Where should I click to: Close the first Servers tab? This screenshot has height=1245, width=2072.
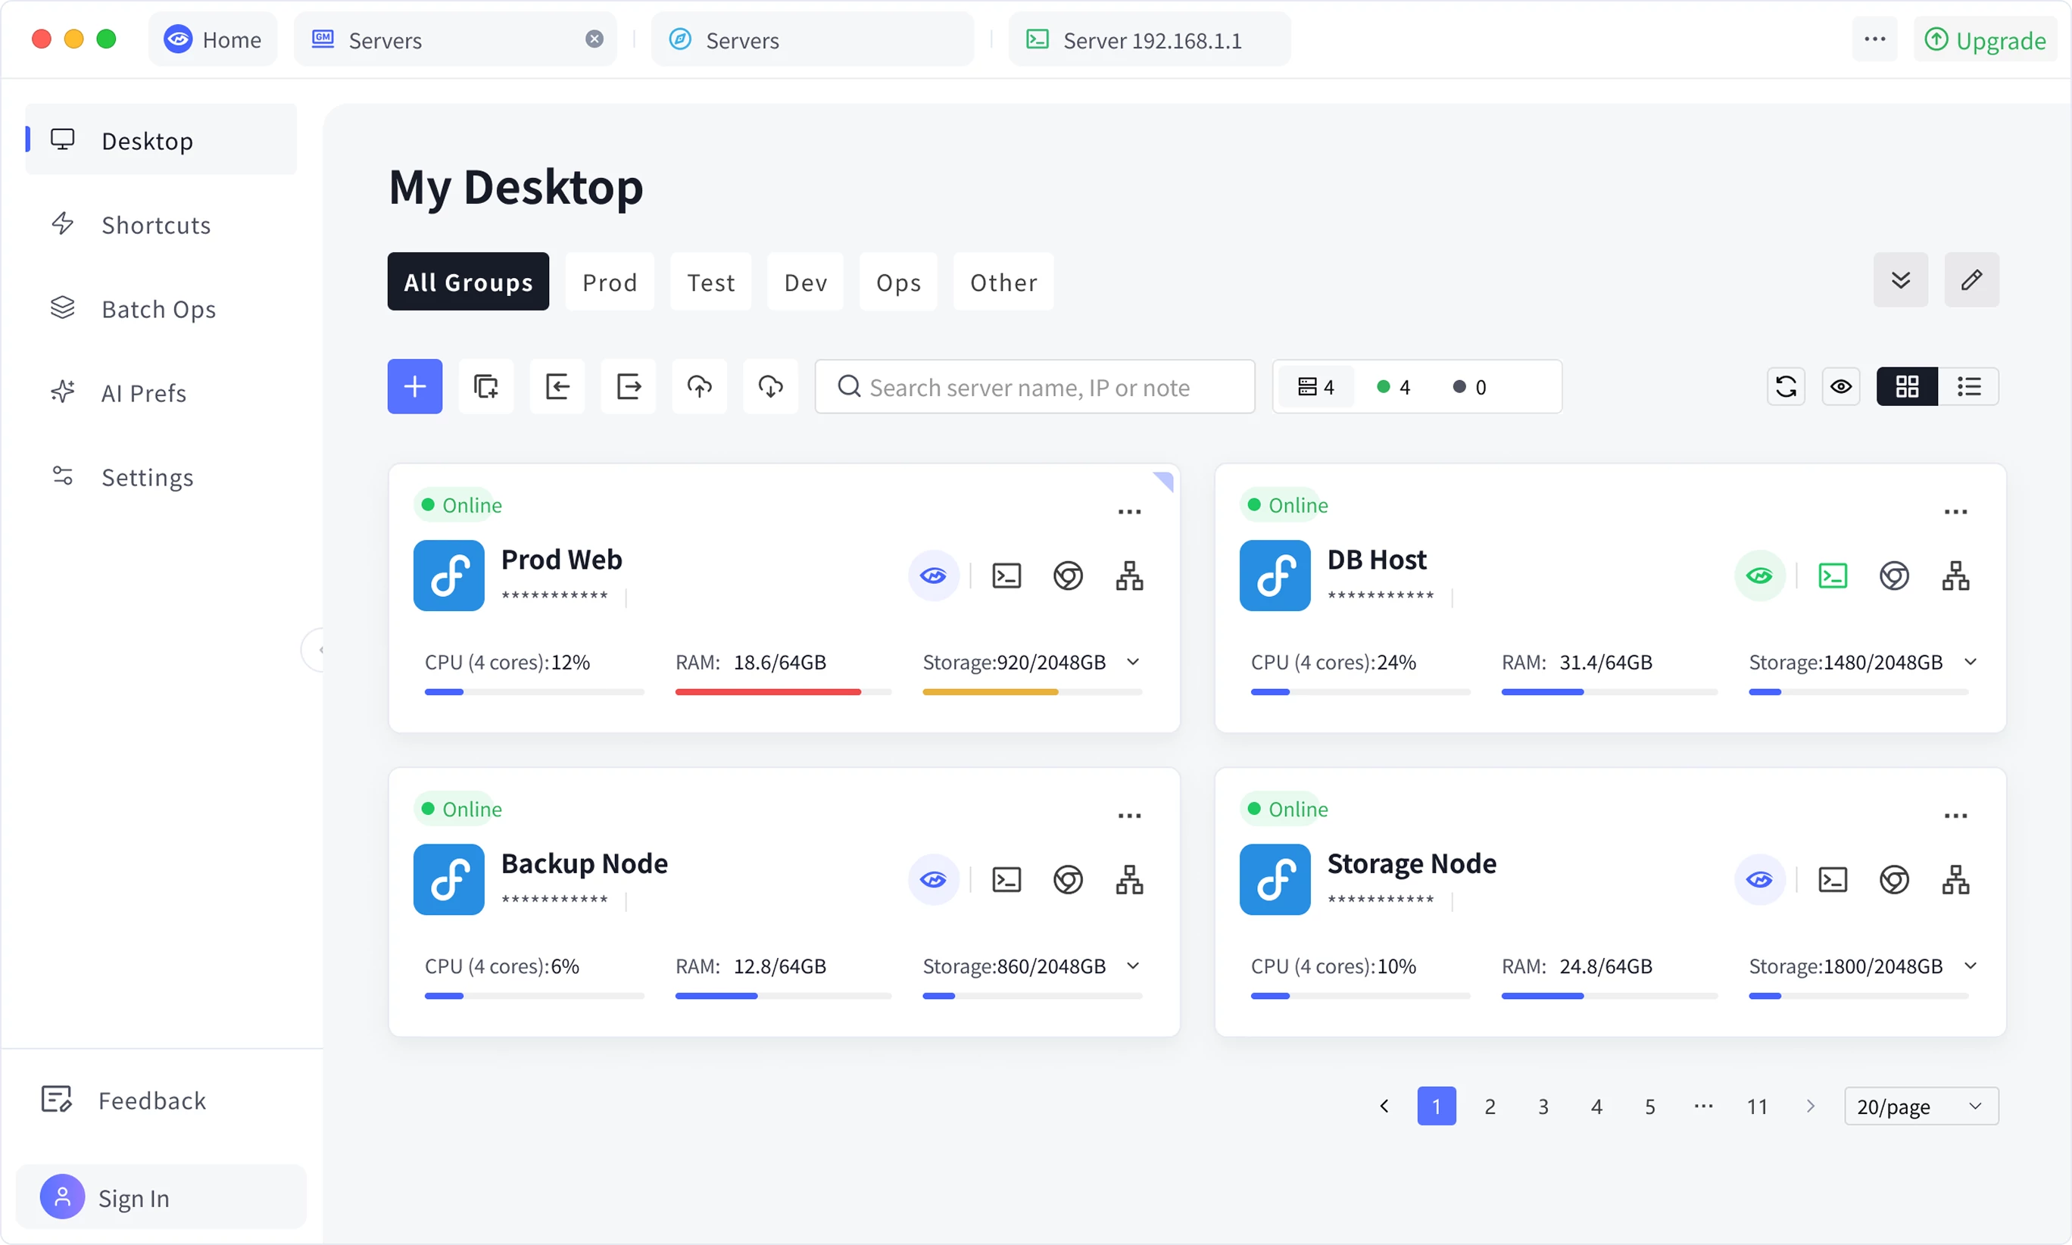pos(594,39)
